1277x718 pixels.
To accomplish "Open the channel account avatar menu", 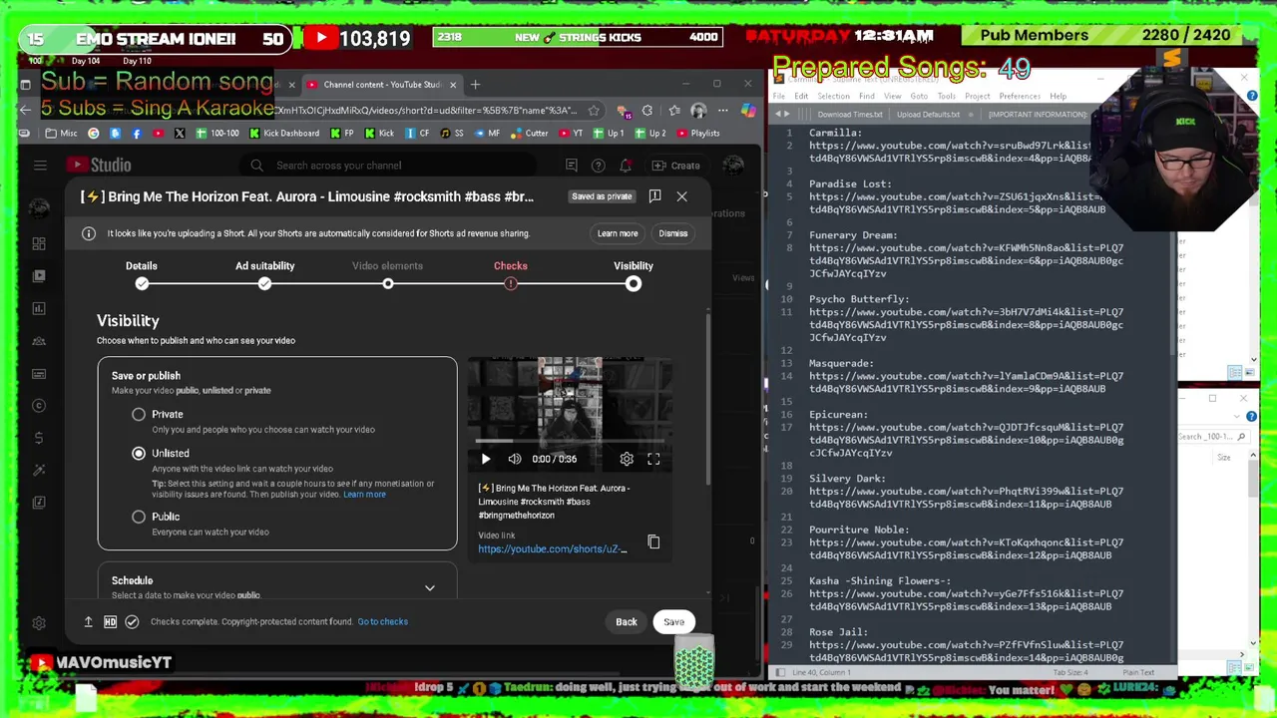I will point(732,166).
